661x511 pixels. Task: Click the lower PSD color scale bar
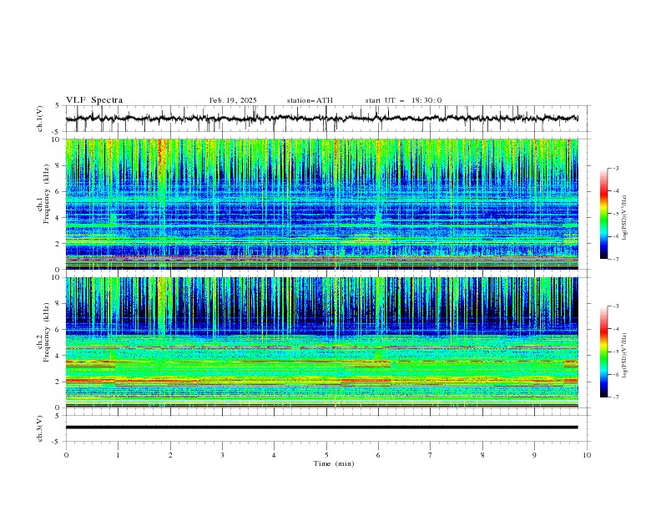point(603,352)
